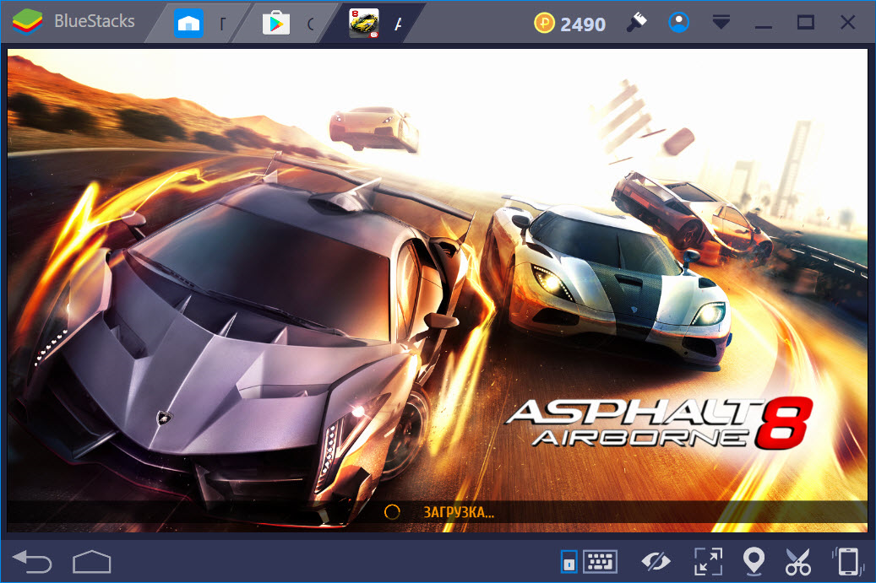
Task: Toggle the keyboard control switch
Action: pos(569,561)
